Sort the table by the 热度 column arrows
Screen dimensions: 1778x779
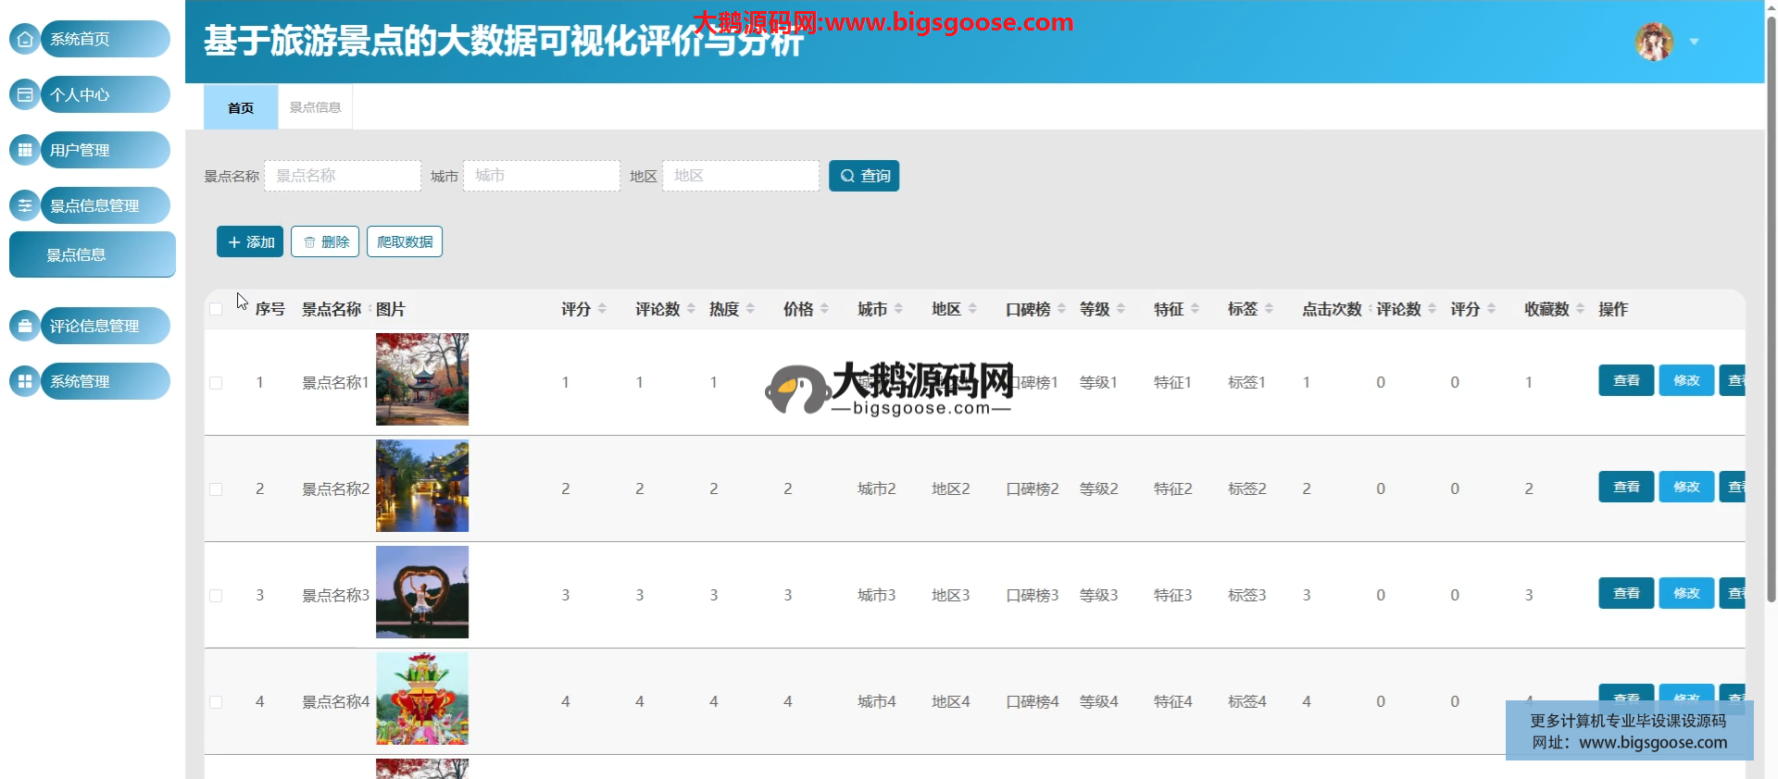[750, 309]
